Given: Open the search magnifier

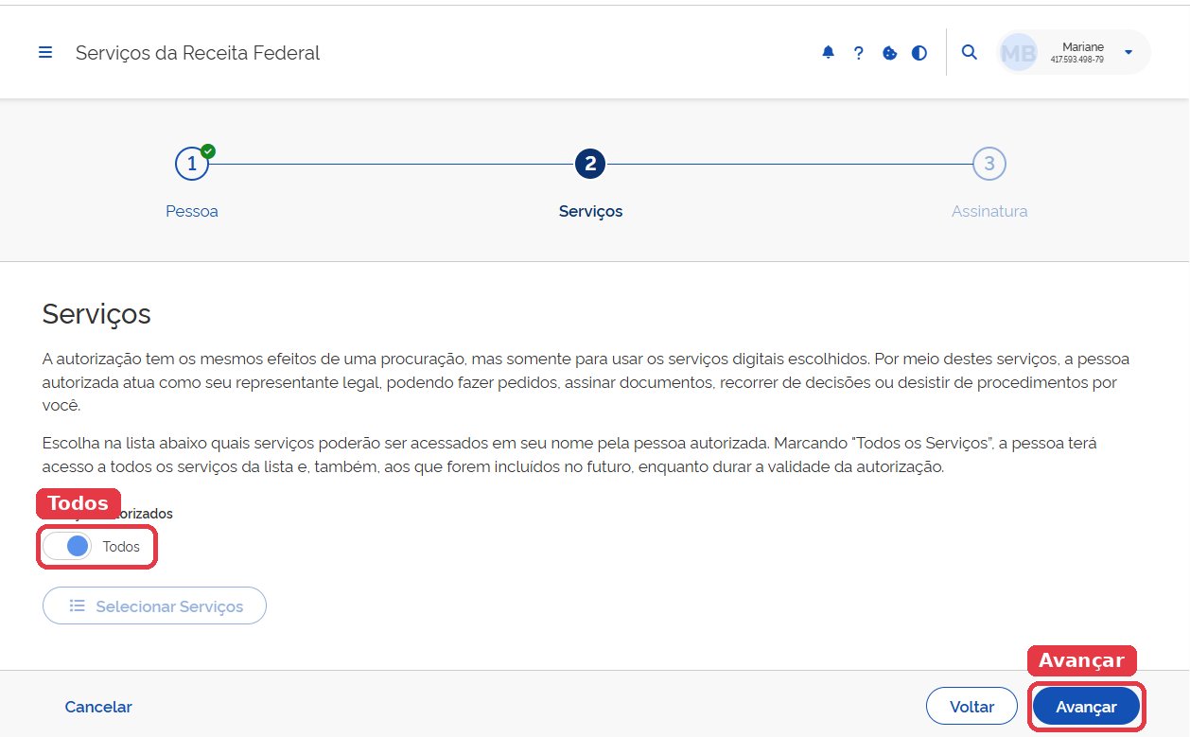Looking at the screenshot, I should (x=969, y=53).
